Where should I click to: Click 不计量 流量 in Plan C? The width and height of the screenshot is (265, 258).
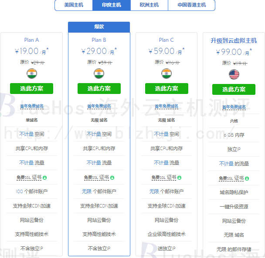coord(166,163)
